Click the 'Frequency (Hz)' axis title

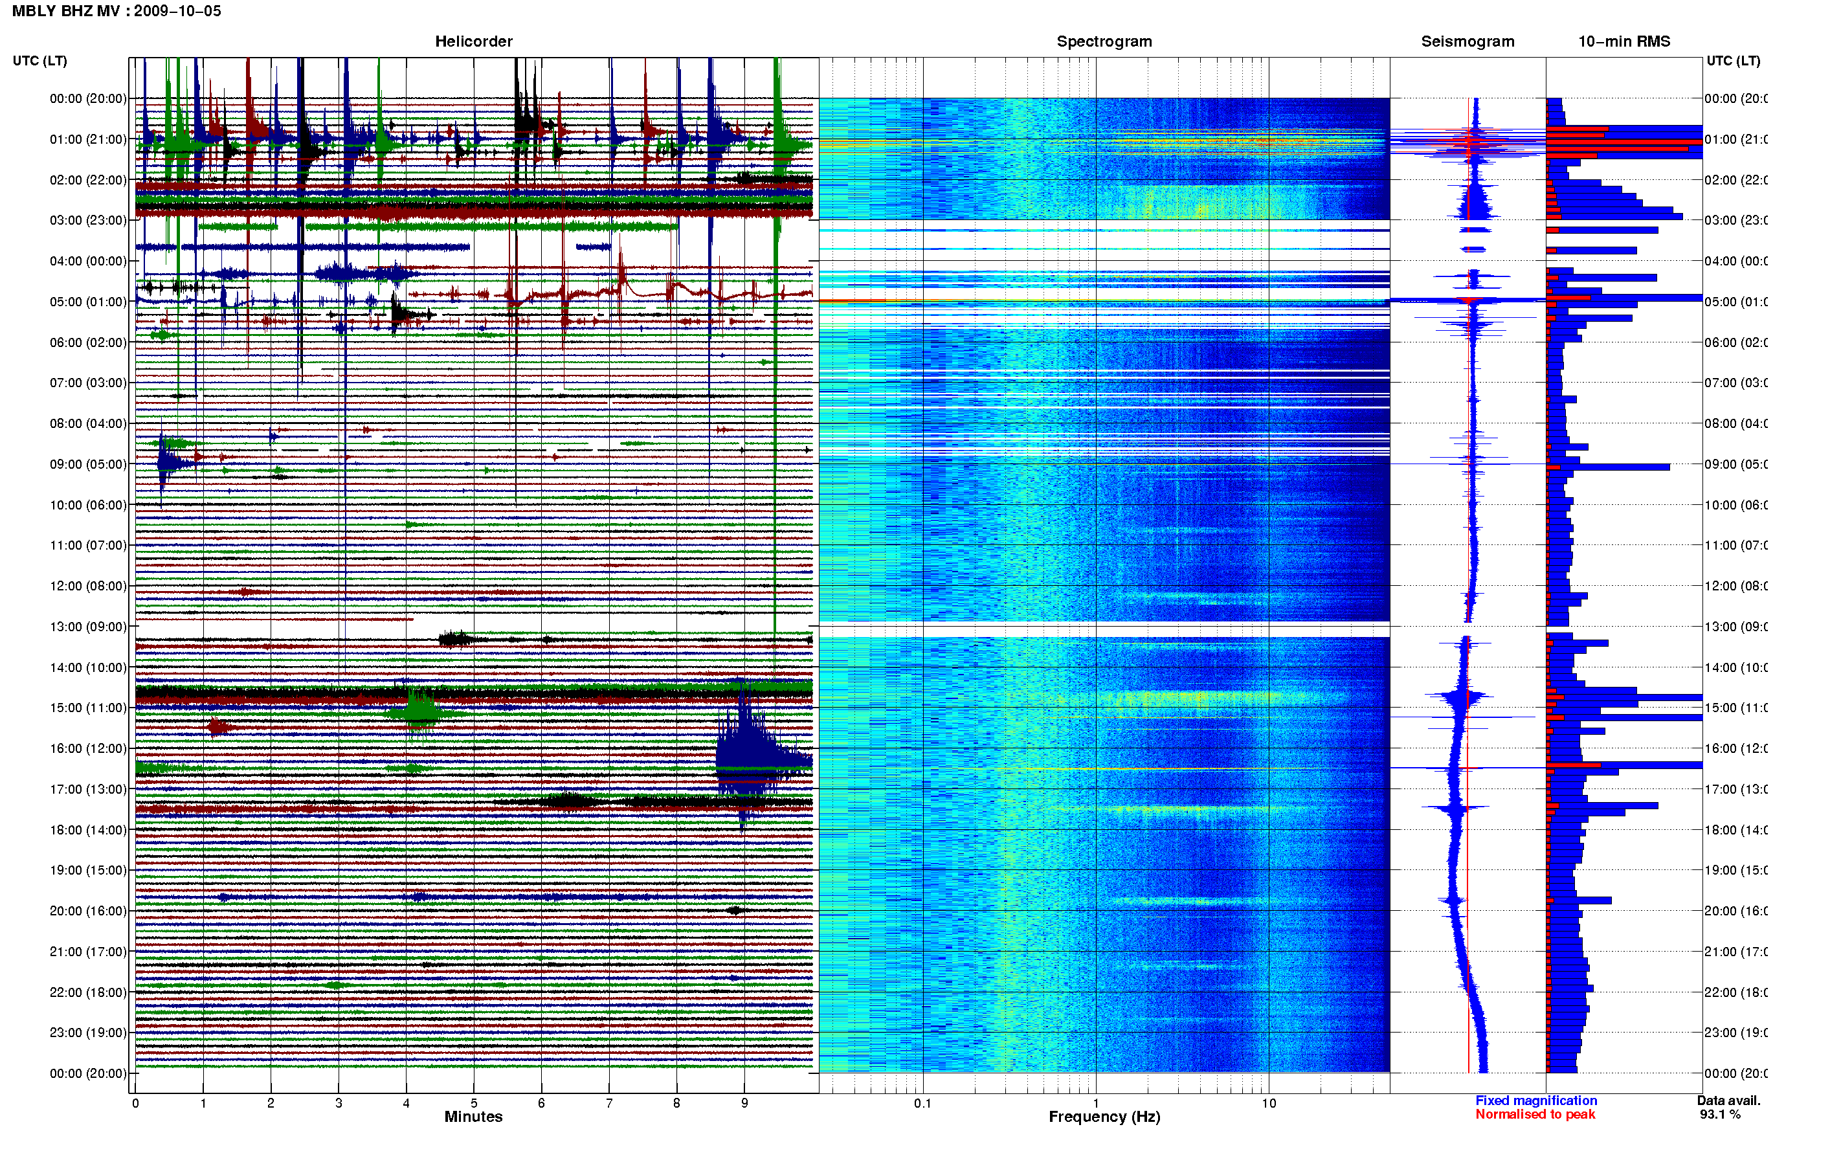[x=1104, y=1117]
